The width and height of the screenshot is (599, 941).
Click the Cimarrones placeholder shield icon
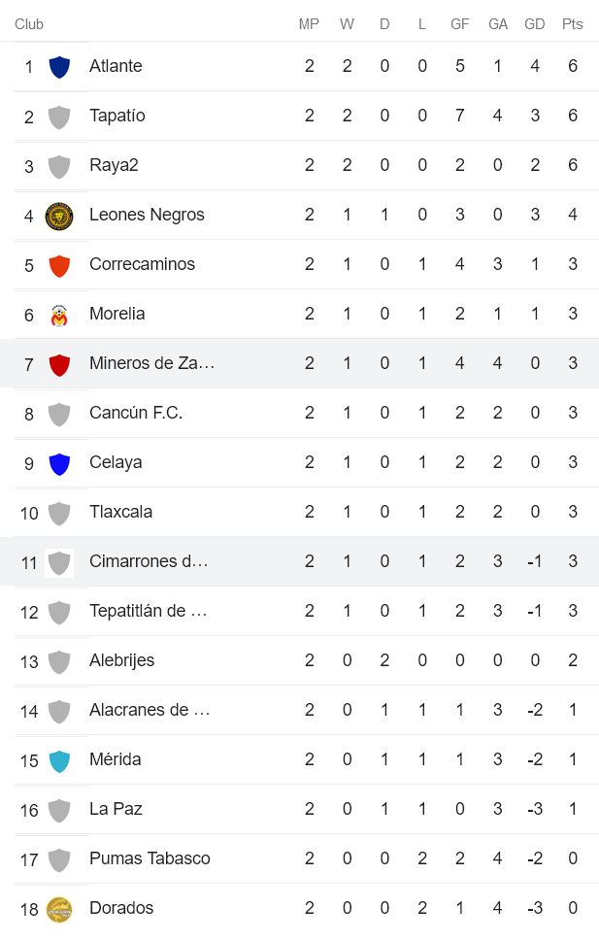point(59,562)
